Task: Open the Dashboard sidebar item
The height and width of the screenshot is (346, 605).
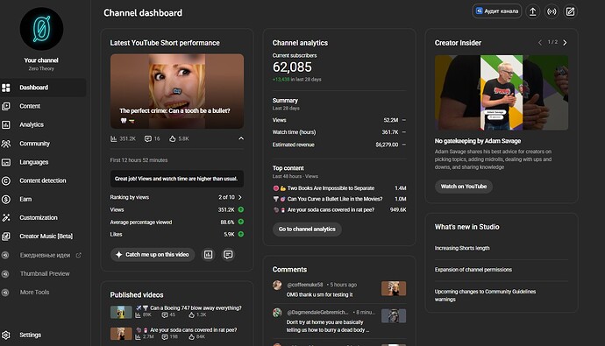Action: [42, 88]
